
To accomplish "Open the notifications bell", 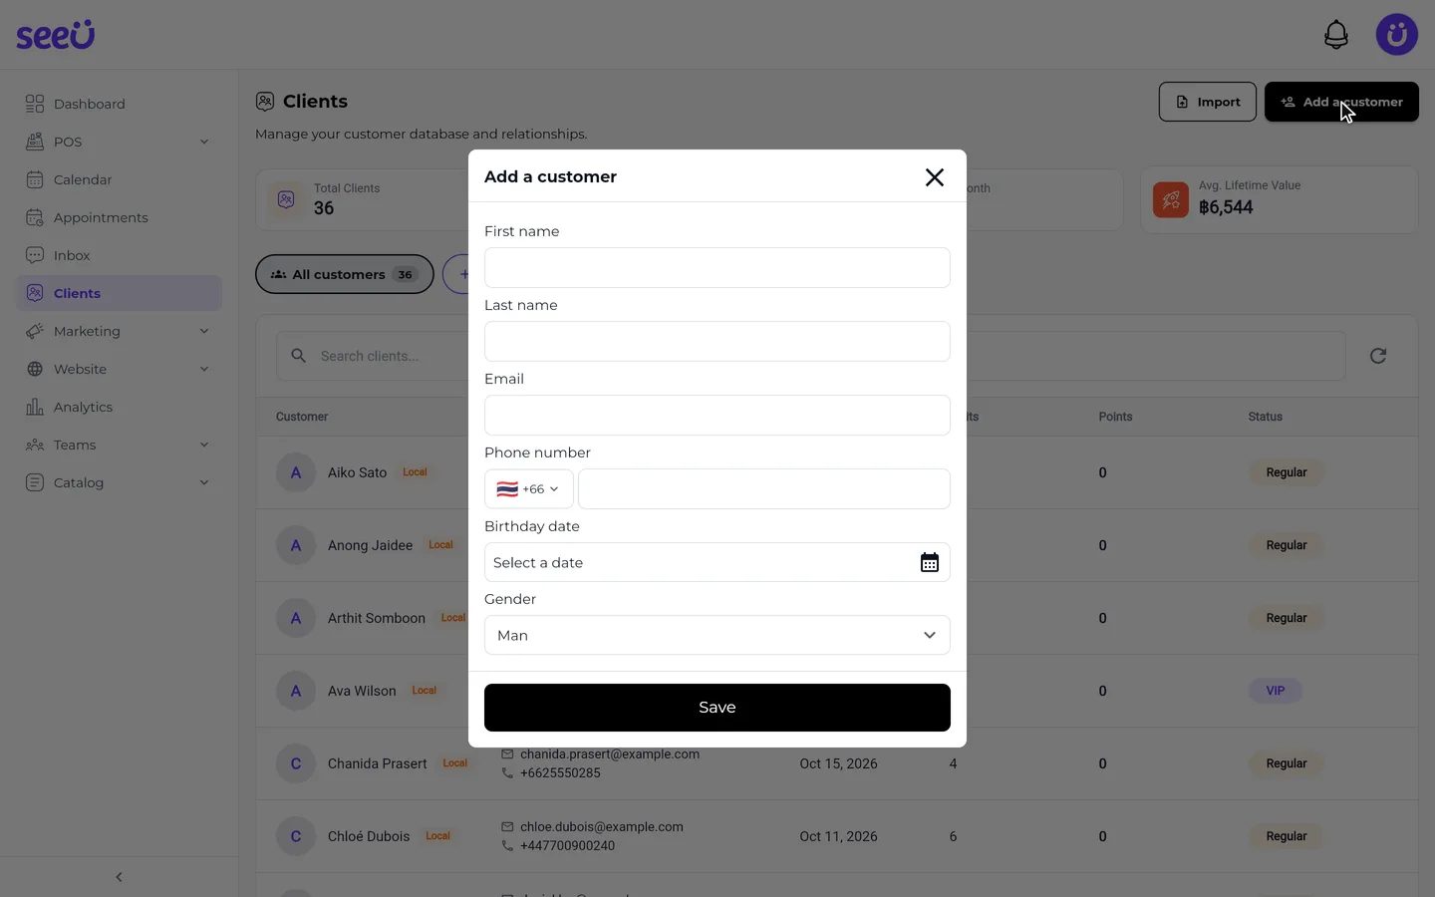I will coord(1336,35).
